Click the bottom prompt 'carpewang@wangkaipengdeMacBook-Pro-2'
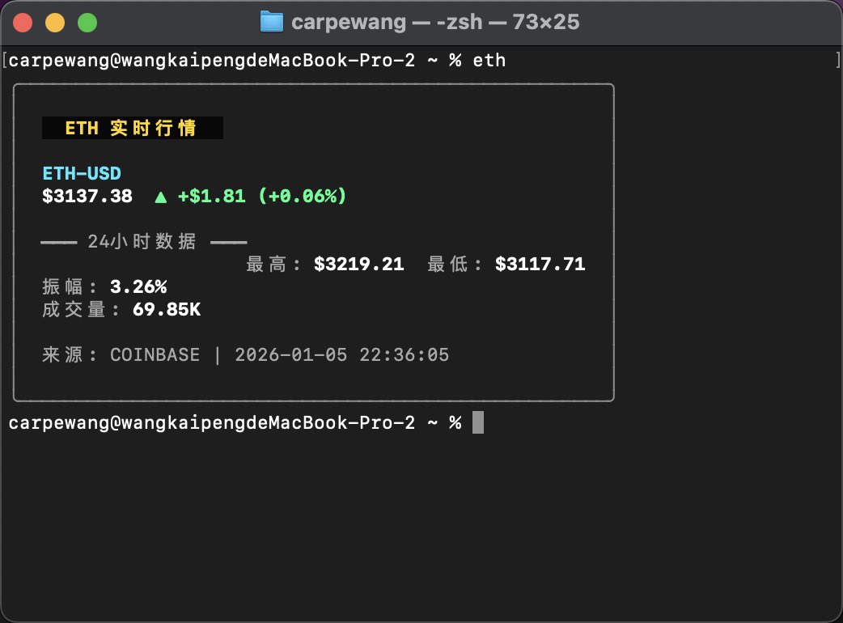The width and height of the screenshot is (843, 623). 212,423
